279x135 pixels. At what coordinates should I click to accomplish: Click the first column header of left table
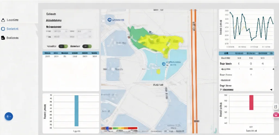[47, 53]
